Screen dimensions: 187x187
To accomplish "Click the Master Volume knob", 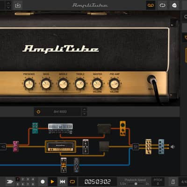I will [x=97, y=84].
